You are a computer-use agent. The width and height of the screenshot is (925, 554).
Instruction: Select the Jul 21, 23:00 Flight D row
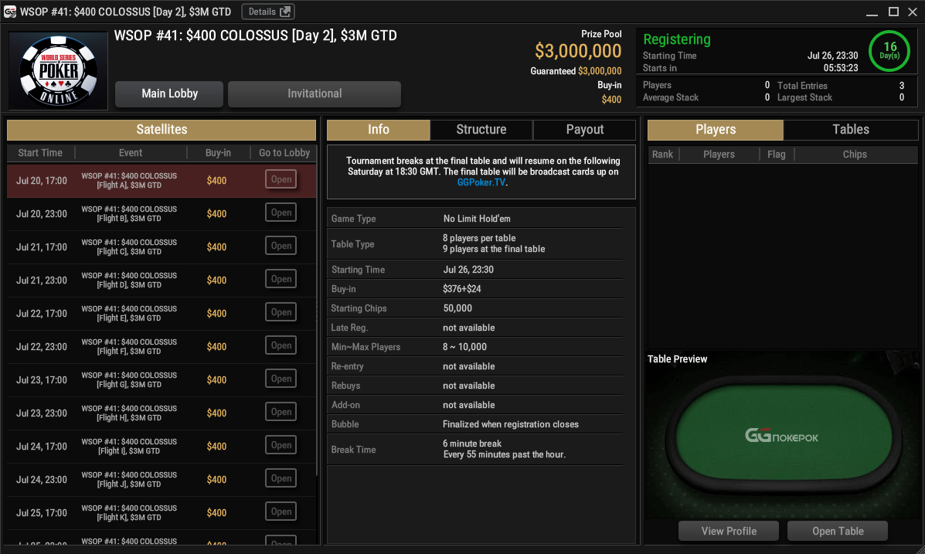(162, 280)
